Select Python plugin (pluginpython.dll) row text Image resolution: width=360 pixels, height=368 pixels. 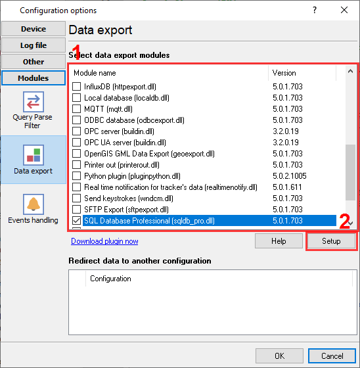click(132, 176)
